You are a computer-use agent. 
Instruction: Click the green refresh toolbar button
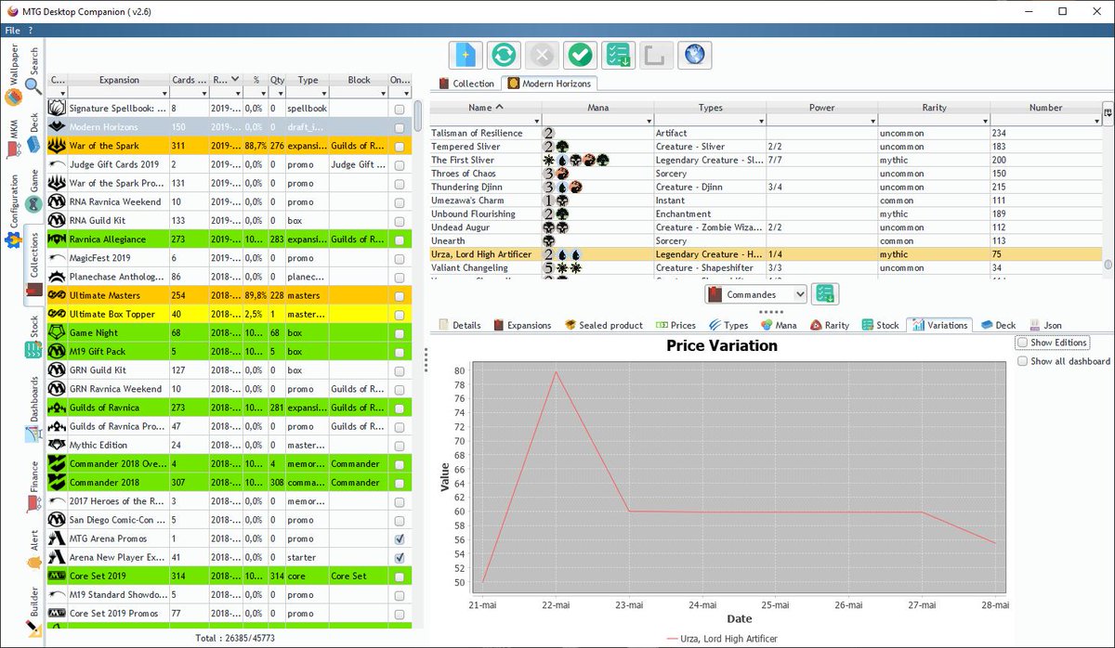504,56
